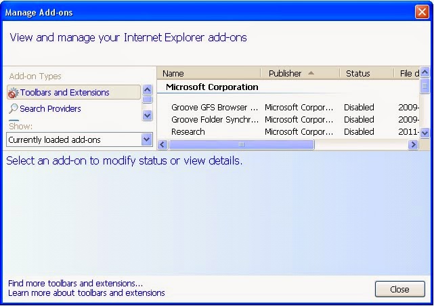The height and width of the screenshot is (306, 434).
Task: Click publisher cell of Groove Folder Synchr row
Action: [299, 120]
